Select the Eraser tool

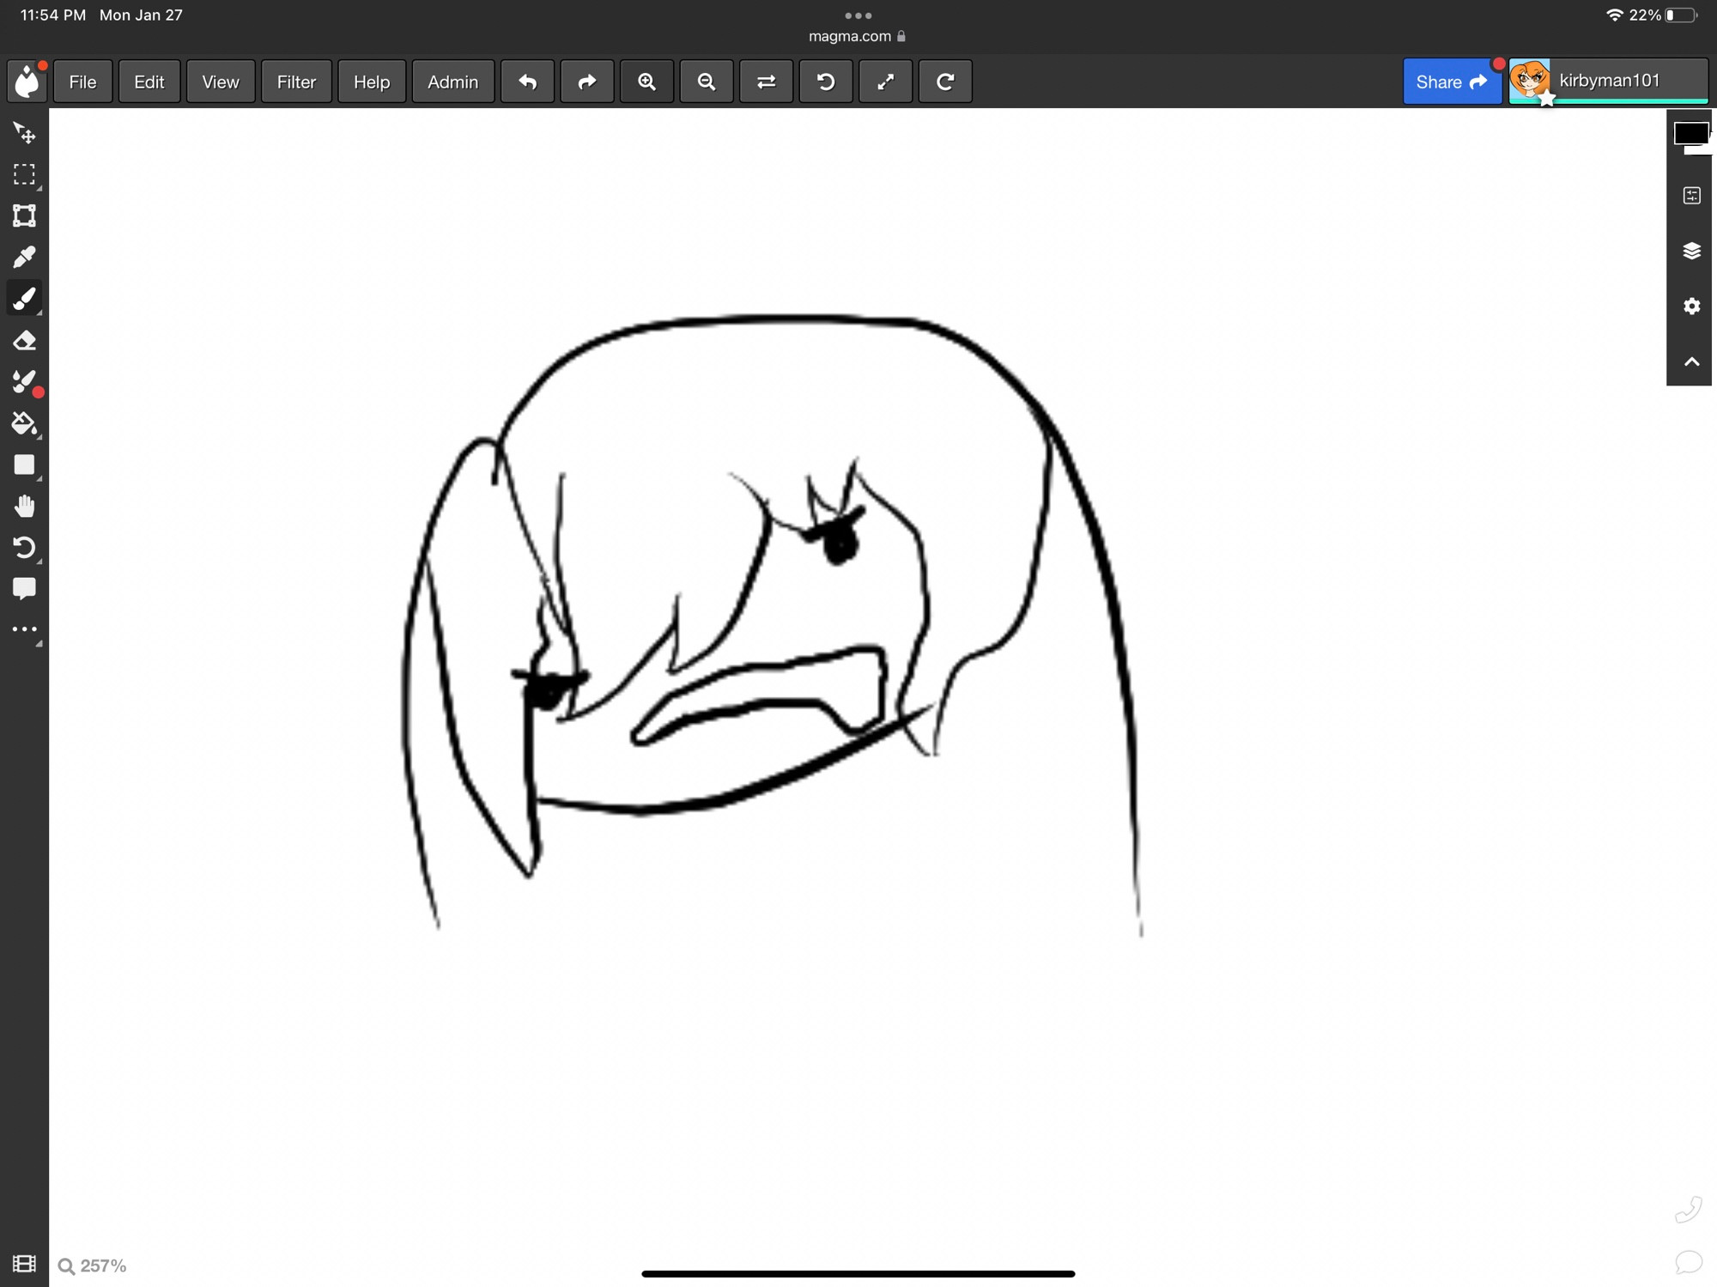tap(24, 341)
